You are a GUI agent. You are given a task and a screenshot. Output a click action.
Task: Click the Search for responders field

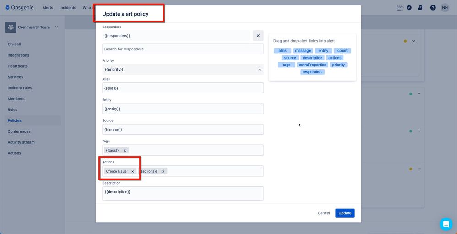(x=183, y=49)
